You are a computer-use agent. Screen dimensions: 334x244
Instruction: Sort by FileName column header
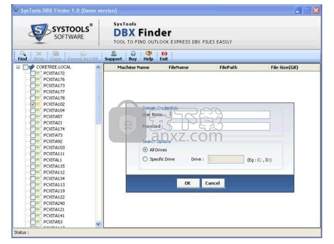[x=179, y=68]
